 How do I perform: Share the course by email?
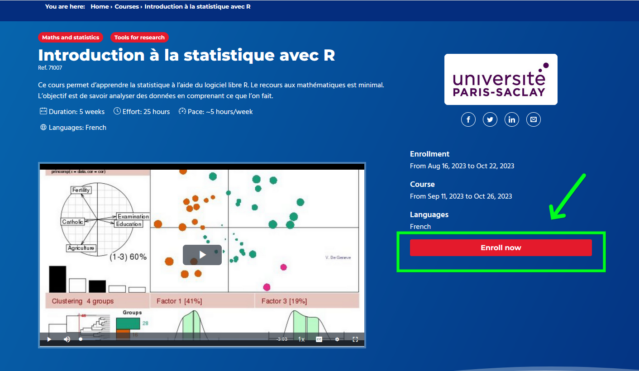pyautogui.click(x=534, y=119)
